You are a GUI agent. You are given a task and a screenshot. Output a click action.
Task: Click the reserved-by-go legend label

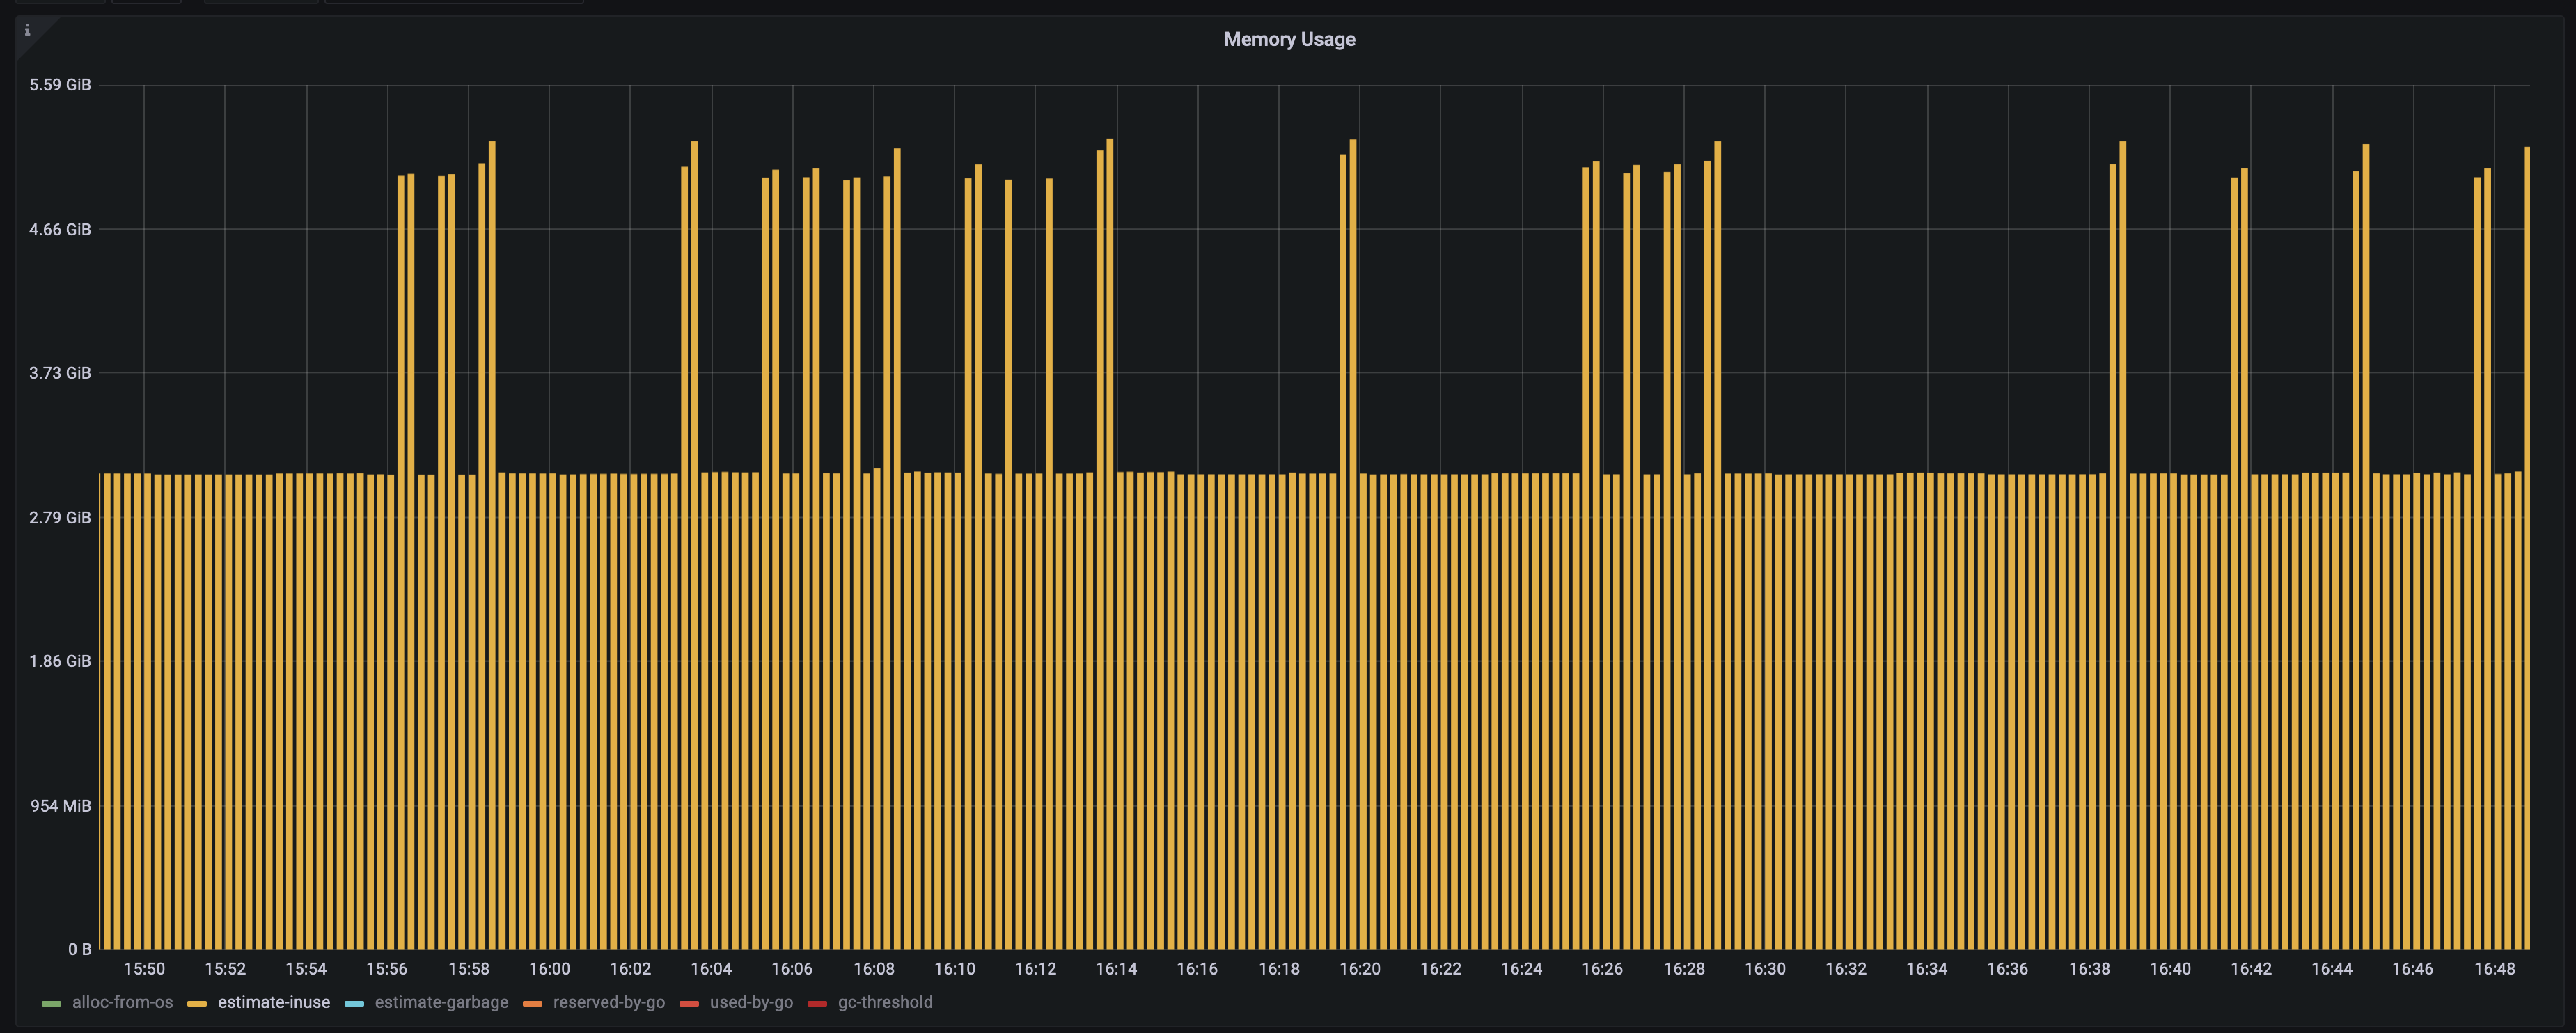click(x=608, y=1002)
